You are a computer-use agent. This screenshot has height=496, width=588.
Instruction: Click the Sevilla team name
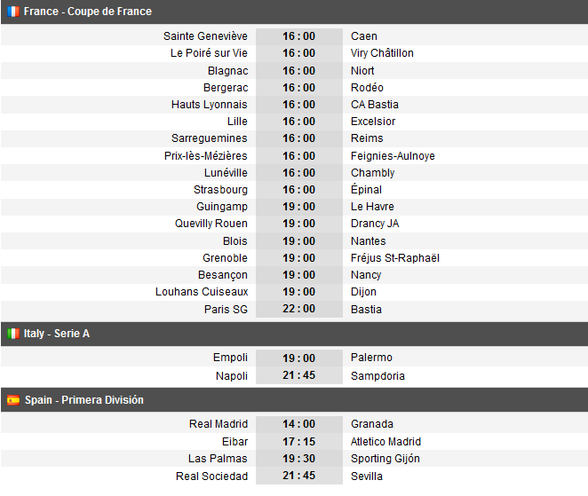coord(367,476)
